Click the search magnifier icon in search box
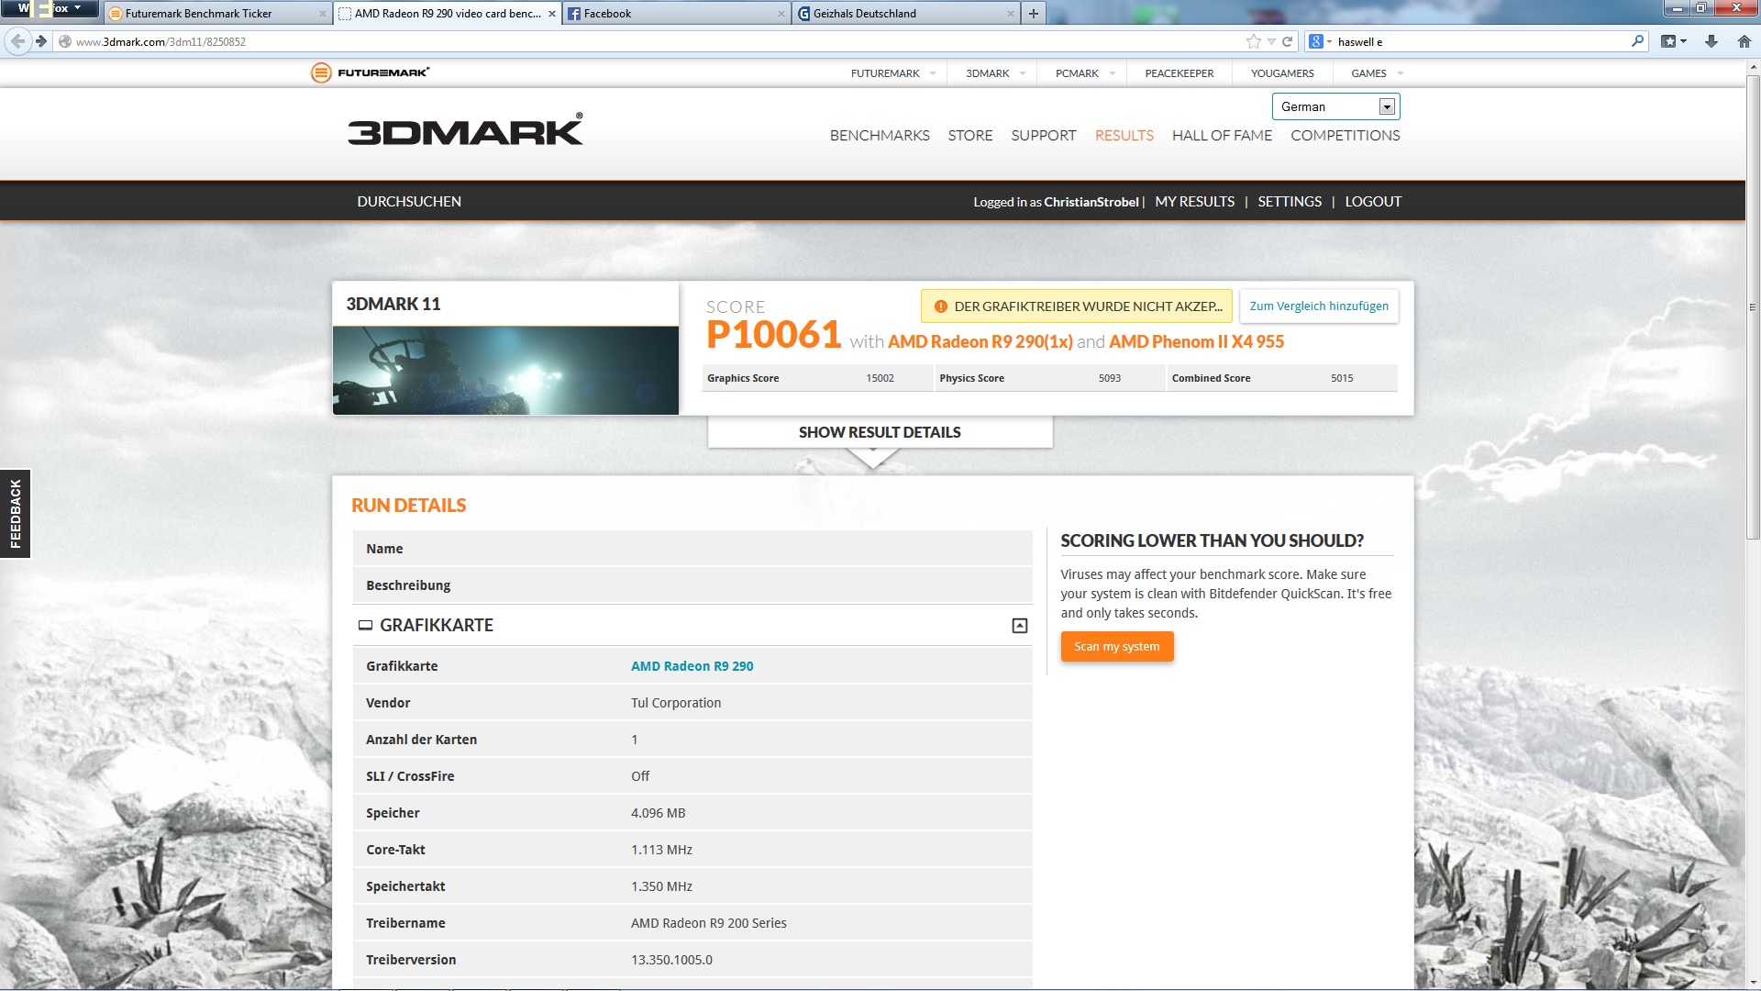The image size is (1761, 991). [1637, 41]
